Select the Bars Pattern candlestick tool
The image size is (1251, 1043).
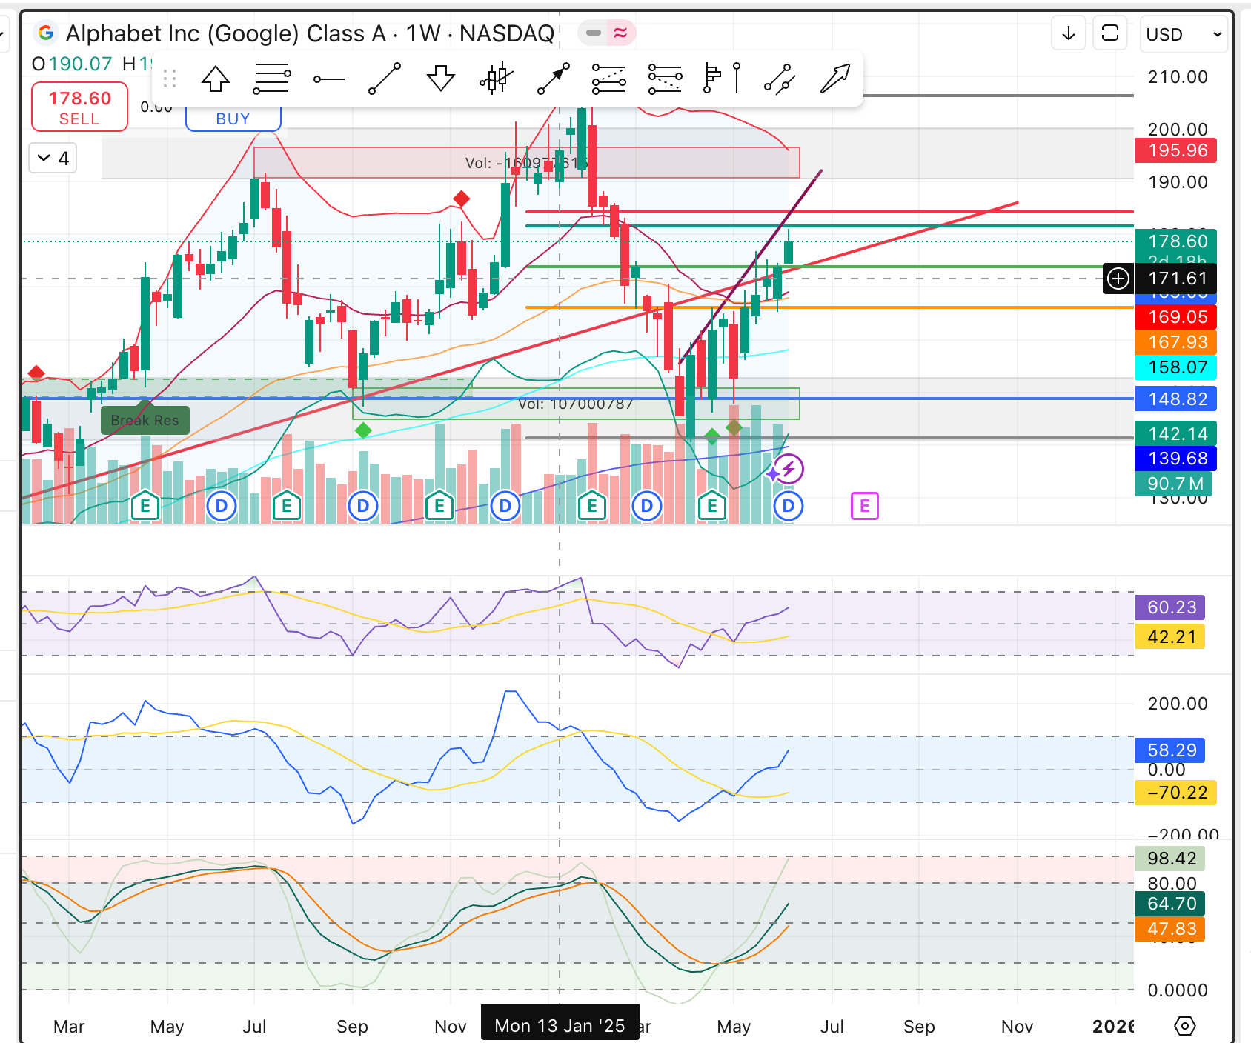tap(497, 77)
